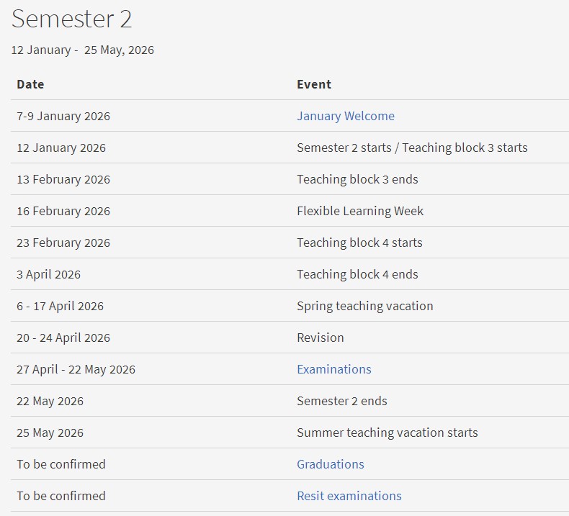This screenshot has width=569, height=516.
Task: Click the 'Flexible Learning Week' cell
Action: [x=360, y=211]
